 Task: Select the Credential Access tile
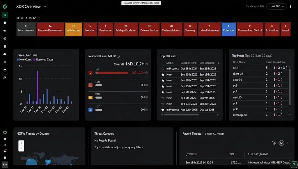coord(171,29)
